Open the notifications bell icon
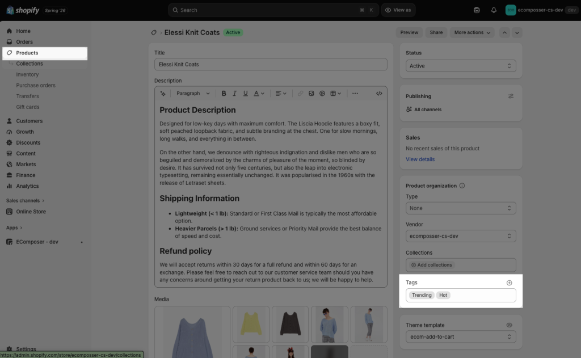Image resolution: width=581 pixels, height=358 pixels. tap(494, 10)
